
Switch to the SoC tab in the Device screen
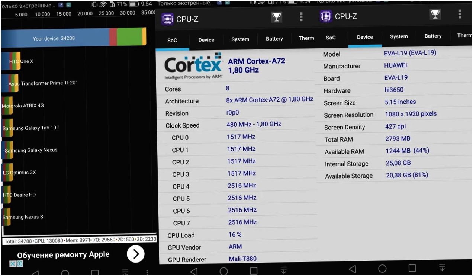click(331, 38)
